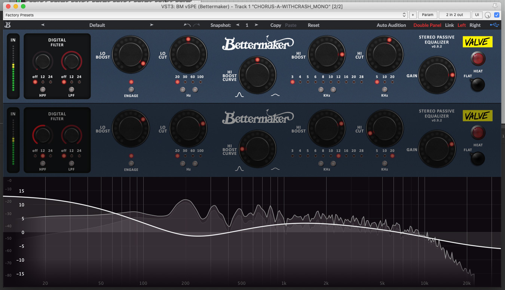505x290 pixels.
Task: Click right KHz button under upper HI BOOST
Action: 333,90
